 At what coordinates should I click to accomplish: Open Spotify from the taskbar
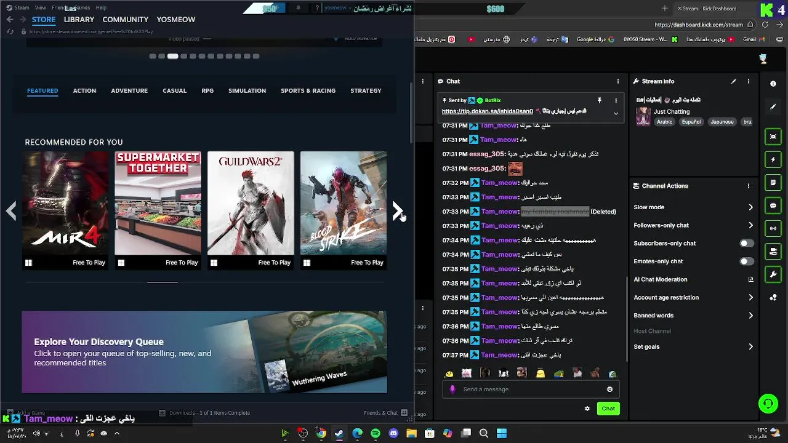coord(376,434)
